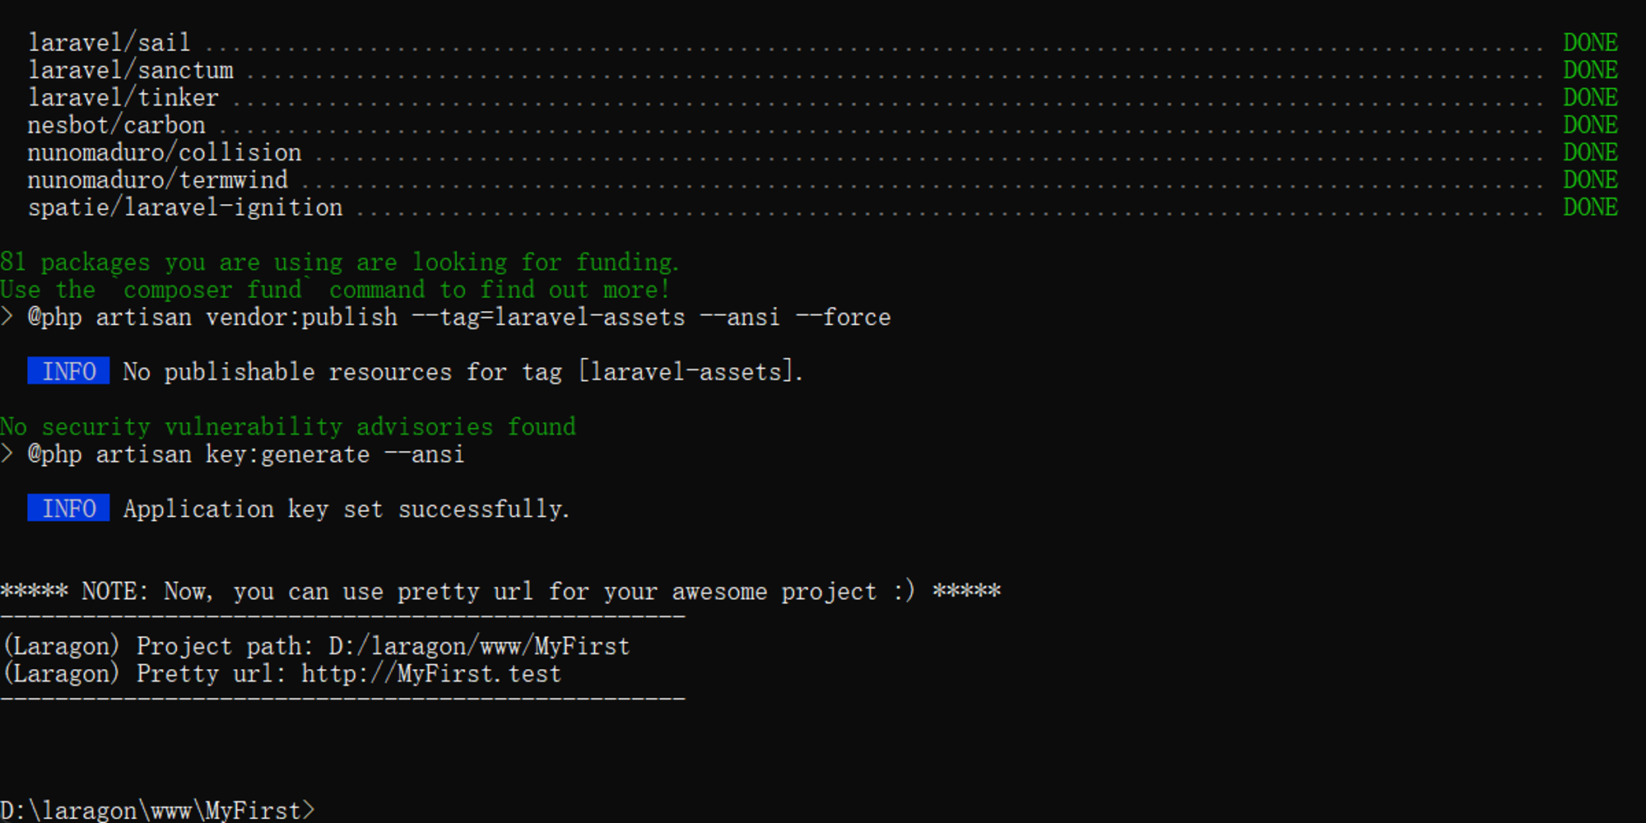
Task: Click the command prompt D:\laragon\www\MyFirst>
Action: tap(157, 810)
